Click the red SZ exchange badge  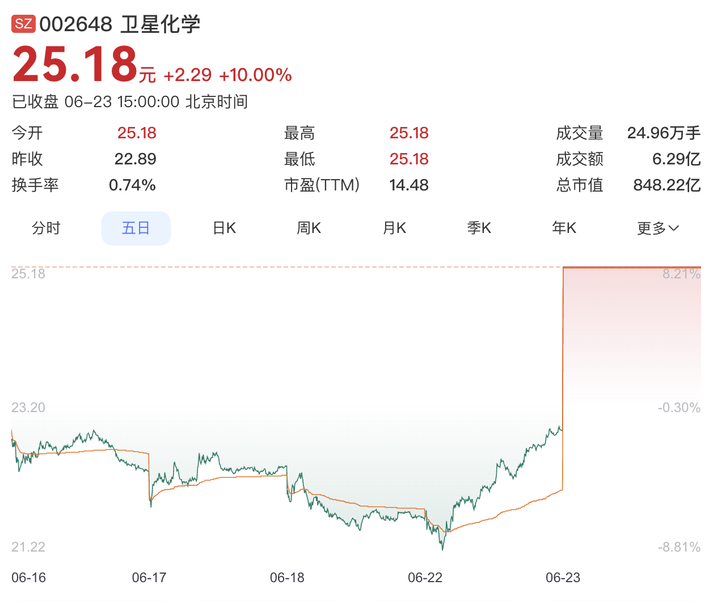click(24, 24)
